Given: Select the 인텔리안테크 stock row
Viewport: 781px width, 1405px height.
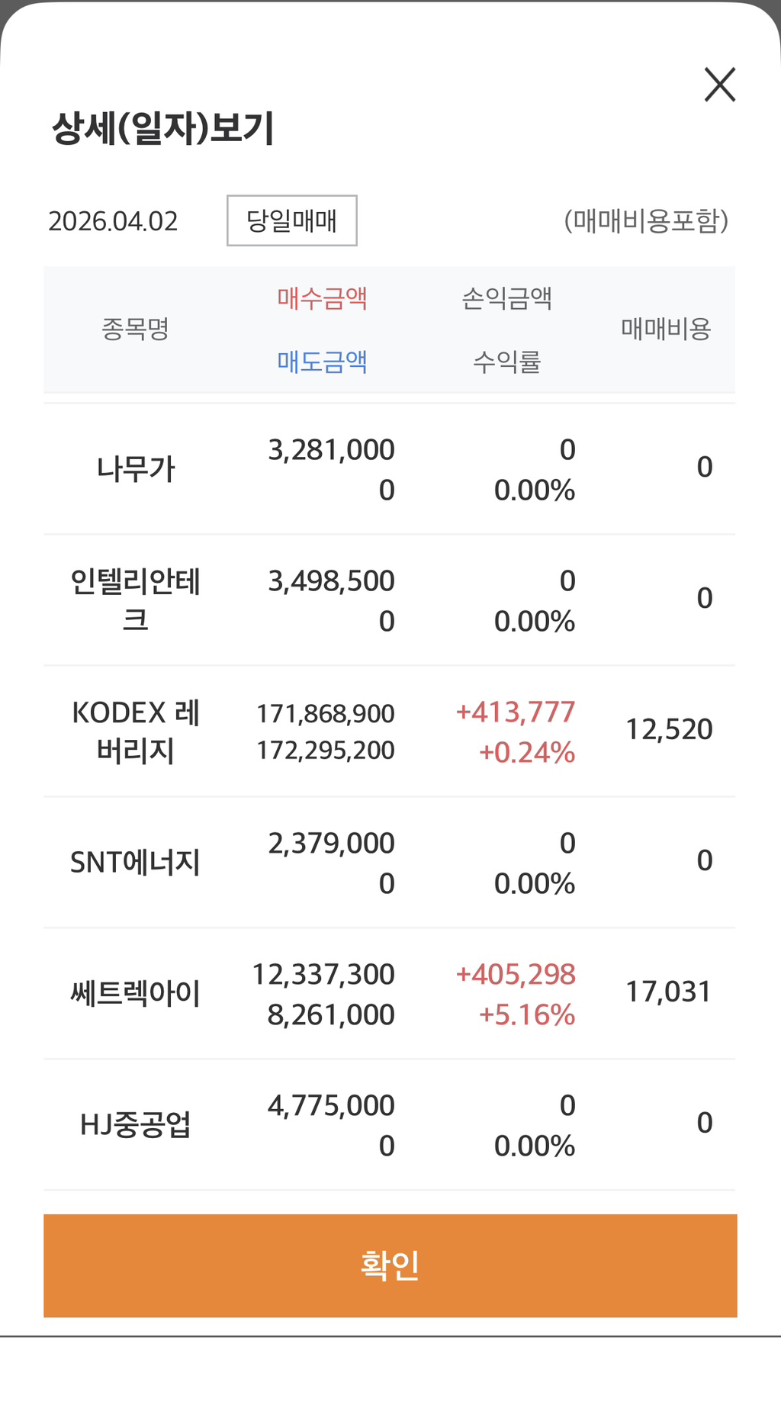Looking at the screenshot, I should [x=136, y=600].
